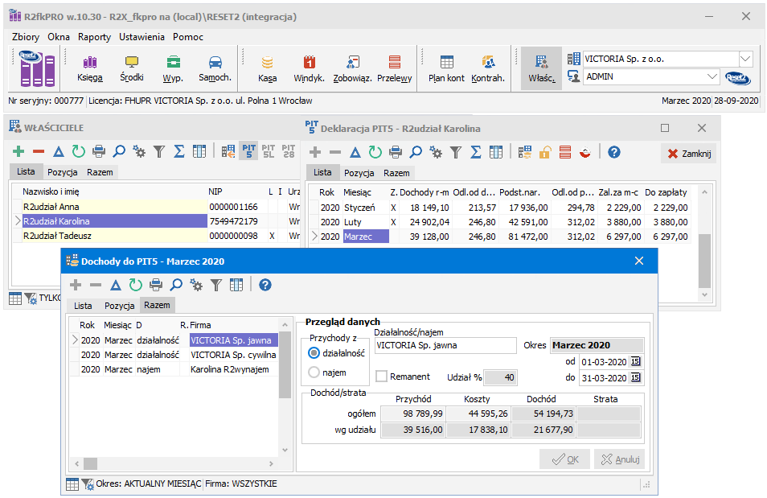Open the PIT 5 declaration icon in WŁAŚCICIELE
The height and width of the screenshot is (498, 767).
point(249,150)
